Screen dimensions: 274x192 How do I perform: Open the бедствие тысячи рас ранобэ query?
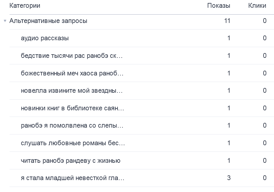[x=72, y=56]
